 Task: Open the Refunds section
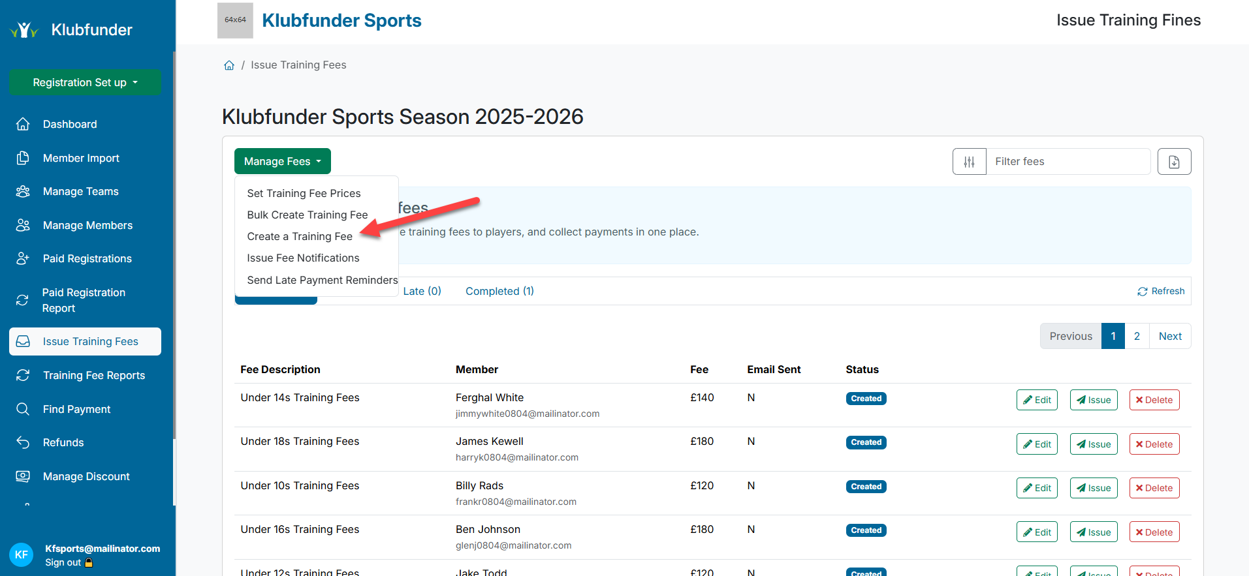63,442
